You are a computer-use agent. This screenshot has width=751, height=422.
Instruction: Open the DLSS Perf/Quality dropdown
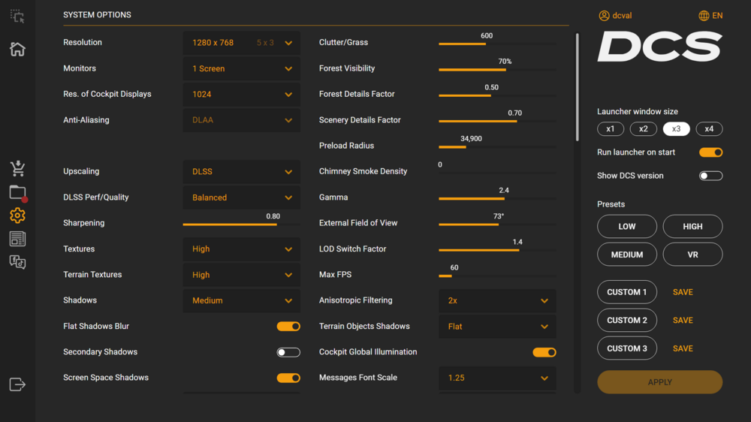(x=241, y=197)
